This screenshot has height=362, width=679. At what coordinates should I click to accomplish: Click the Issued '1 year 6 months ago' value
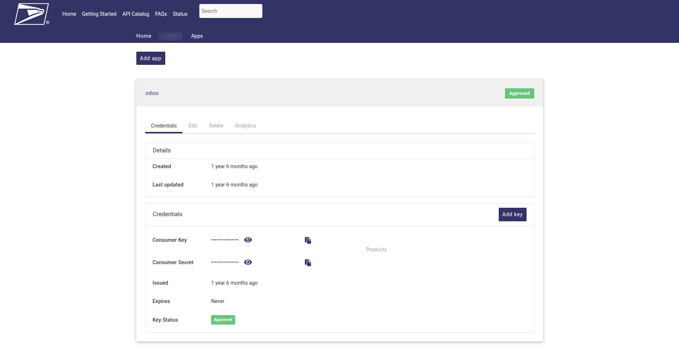coord(234,283)
